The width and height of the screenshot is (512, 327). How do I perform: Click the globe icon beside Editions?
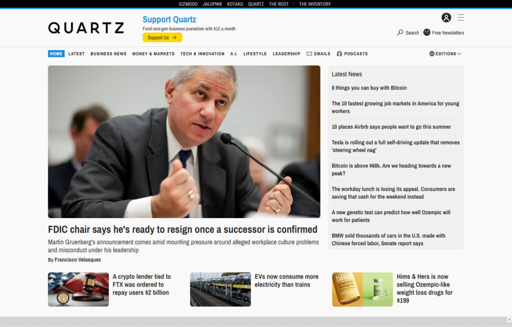pos(431,54)
